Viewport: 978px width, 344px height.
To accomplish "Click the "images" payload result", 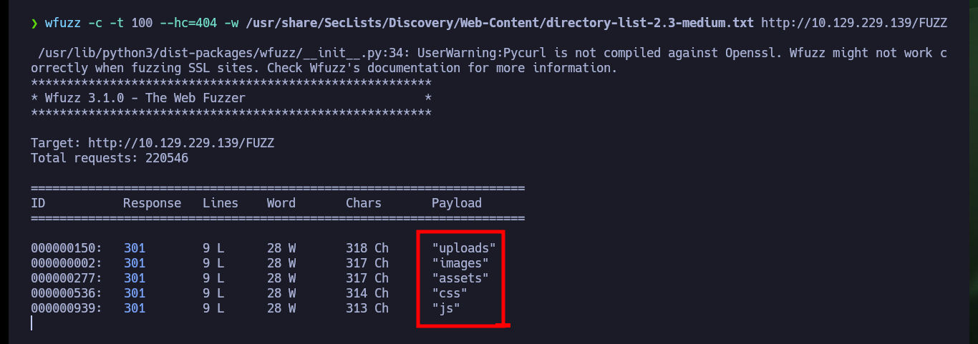I will coord(460,263).
